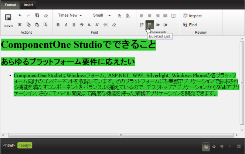Screen dimensions: 245x154
Task: Switch to split view
Action: point(222,147)
